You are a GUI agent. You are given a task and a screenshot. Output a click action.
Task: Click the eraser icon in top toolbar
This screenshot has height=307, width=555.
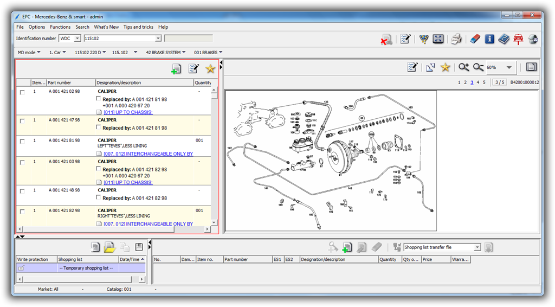pyautogui.click(x=475, y=39)
